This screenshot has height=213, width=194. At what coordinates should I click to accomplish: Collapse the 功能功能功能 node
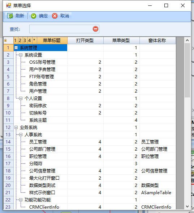(21, 200)
